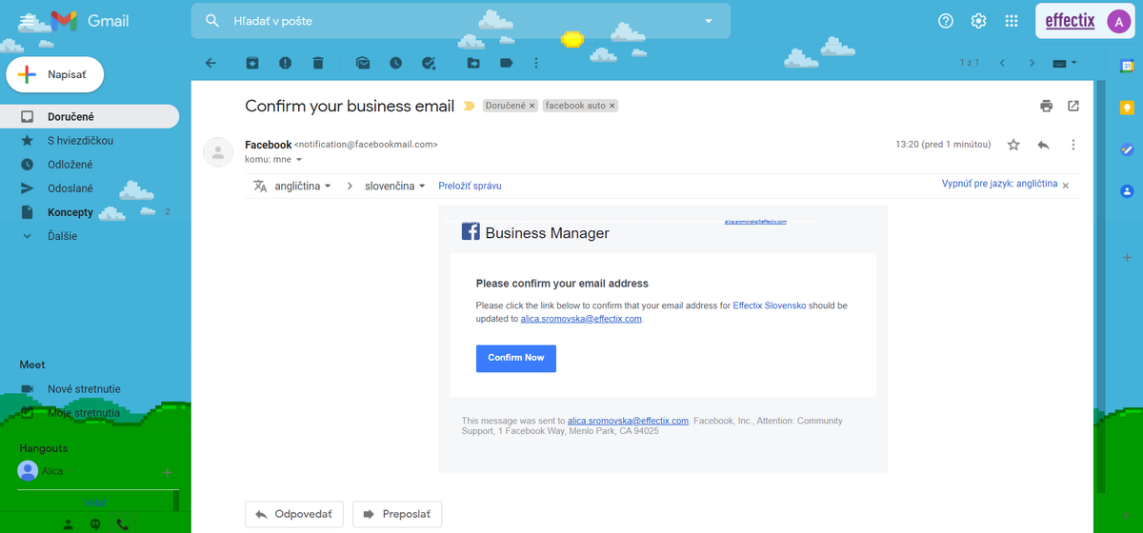Click Vypnúť pre jazyk: angličtina
Image resolution: width=1143 pixels, height=533 pixels.
[x=999, y=184]
